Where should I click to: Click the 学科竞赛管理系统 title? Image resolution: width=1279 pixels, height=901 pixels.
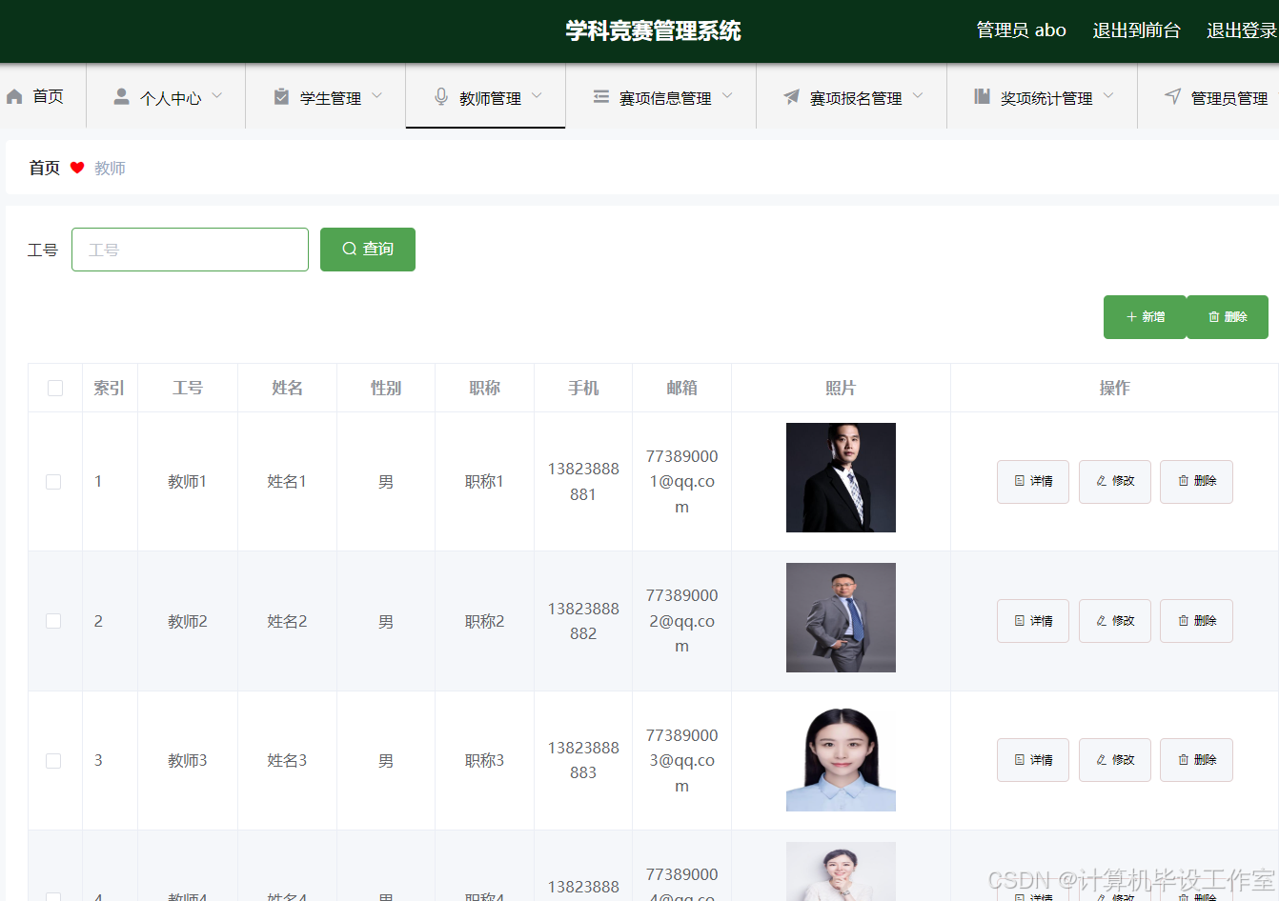click(653, 30)
